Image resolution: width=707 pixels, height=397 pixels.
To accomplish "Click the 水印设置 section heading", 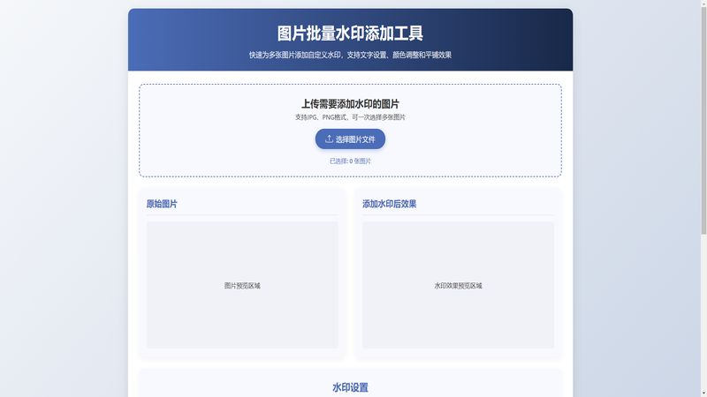I will click(x=350, y=387).
